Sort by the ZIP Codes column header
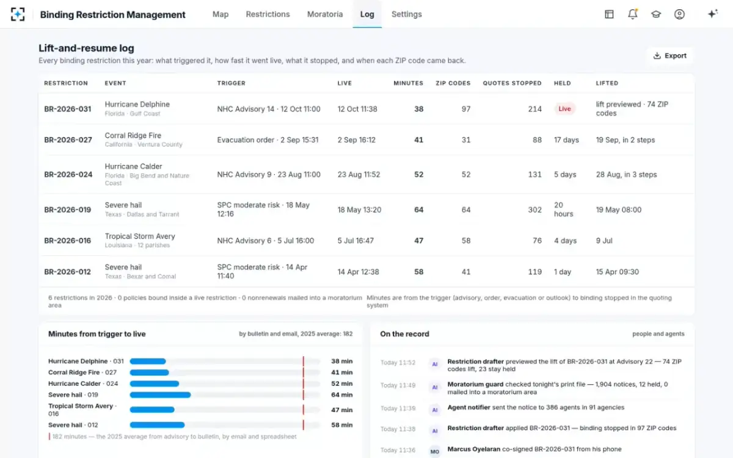The image size is (733, 458). (453, 83)
